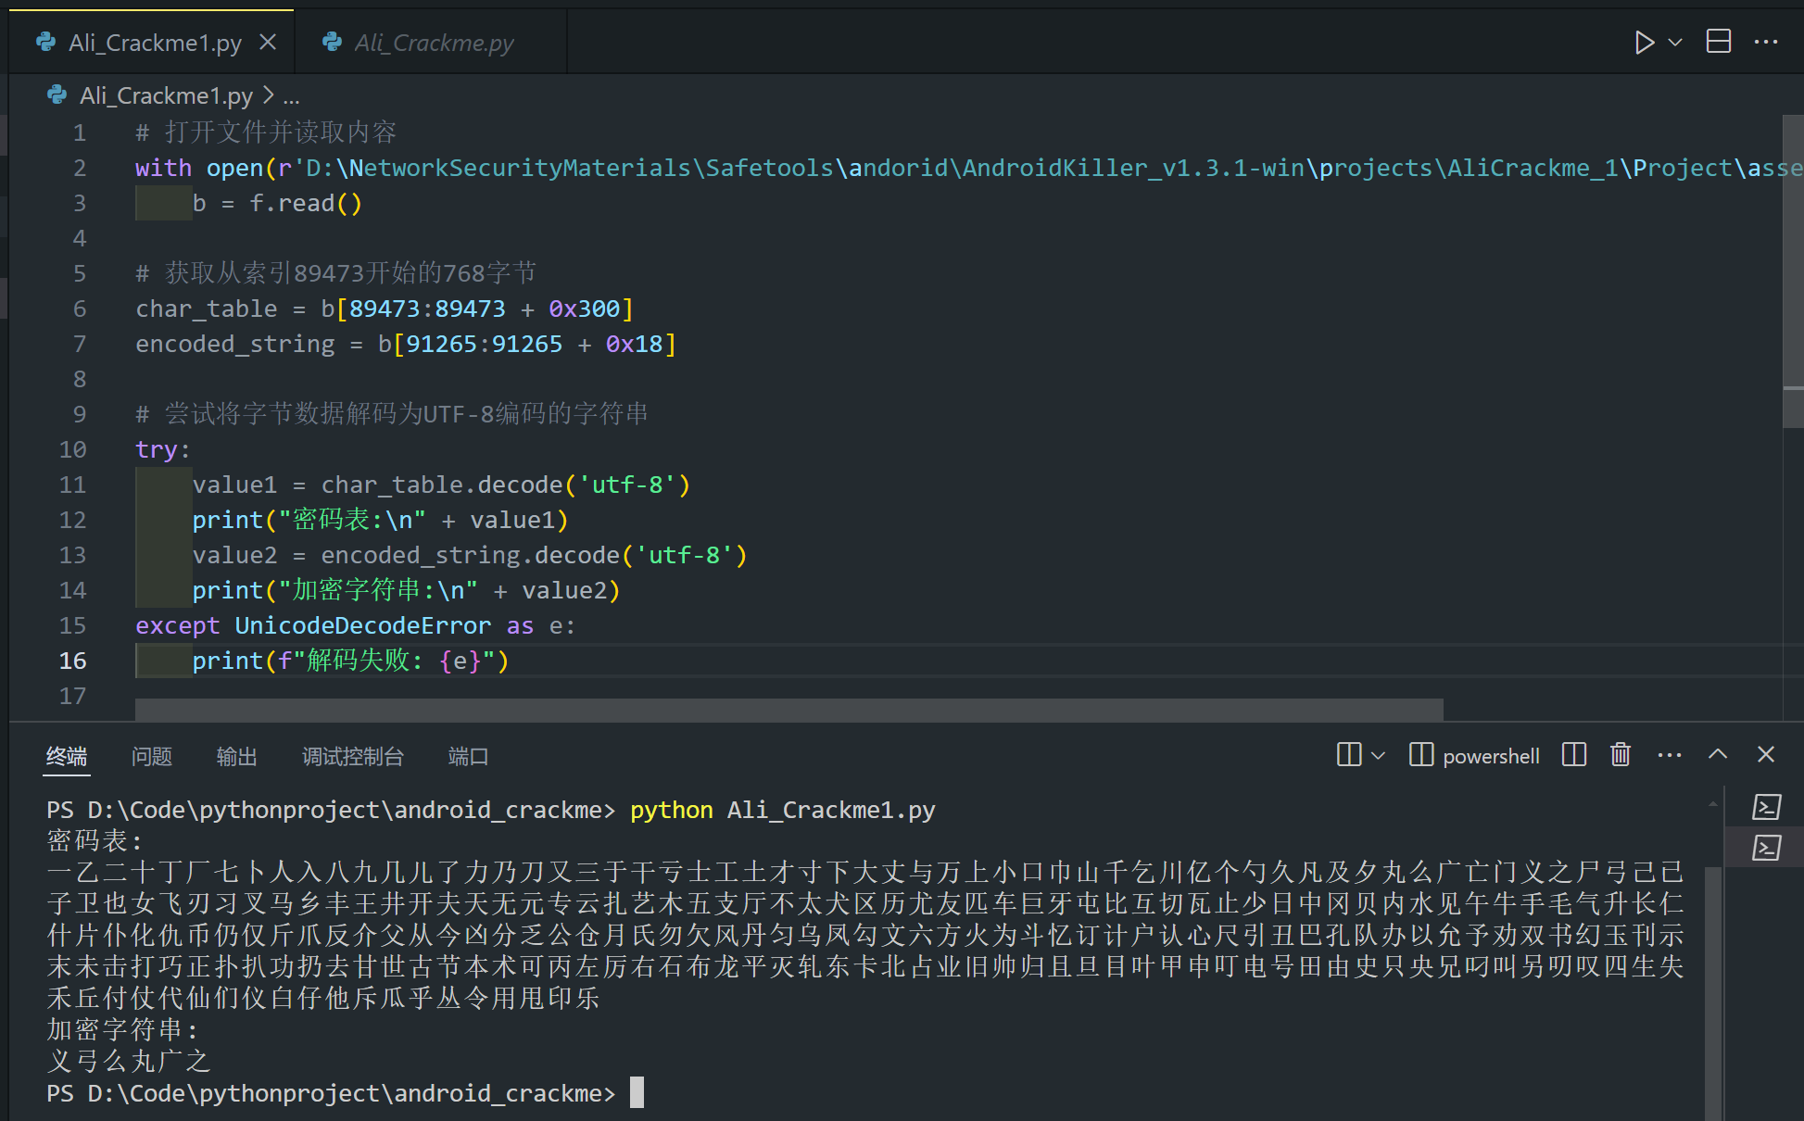Click line number 16 in gutter
1804x1121 pixels.
pos(73,661)
